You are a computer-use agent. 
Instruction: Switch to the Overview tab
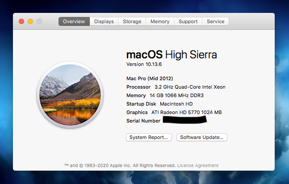tap(74, 21)
